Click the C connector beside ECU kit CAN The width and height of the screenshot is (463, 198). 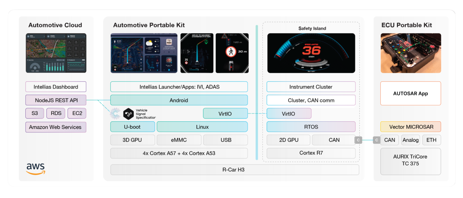pos(376,140)
